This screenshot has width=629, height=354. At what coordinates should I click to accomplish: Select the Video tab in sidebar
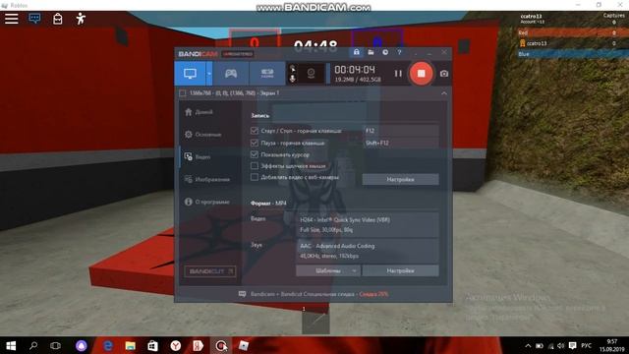[x=198, y=157]
